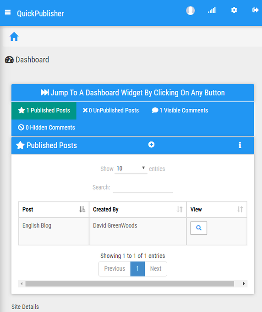Open the hamburger navigation menu
The height and width of the screenshot is (312, 262).
click(x=8, y=12)
